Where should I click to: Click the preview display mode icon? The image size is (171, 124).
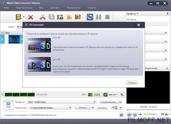(162, 114)
